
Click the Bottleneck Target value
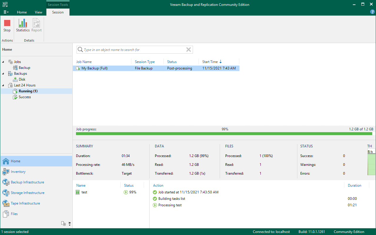pos(127,173)
